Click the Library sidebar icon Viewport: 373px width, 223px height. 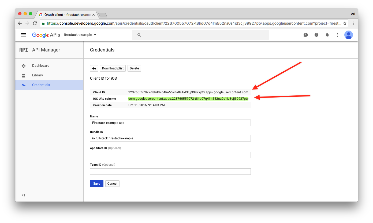(24, 75)
